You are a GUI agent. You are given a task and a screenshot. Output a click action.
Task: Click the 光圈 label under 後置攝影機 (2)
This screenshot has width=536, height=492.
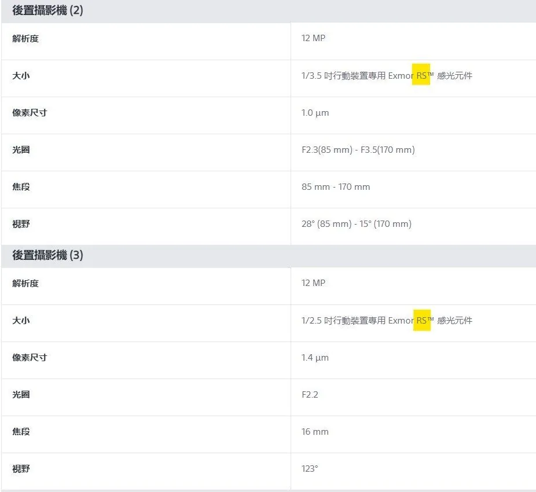coord(21,150)
